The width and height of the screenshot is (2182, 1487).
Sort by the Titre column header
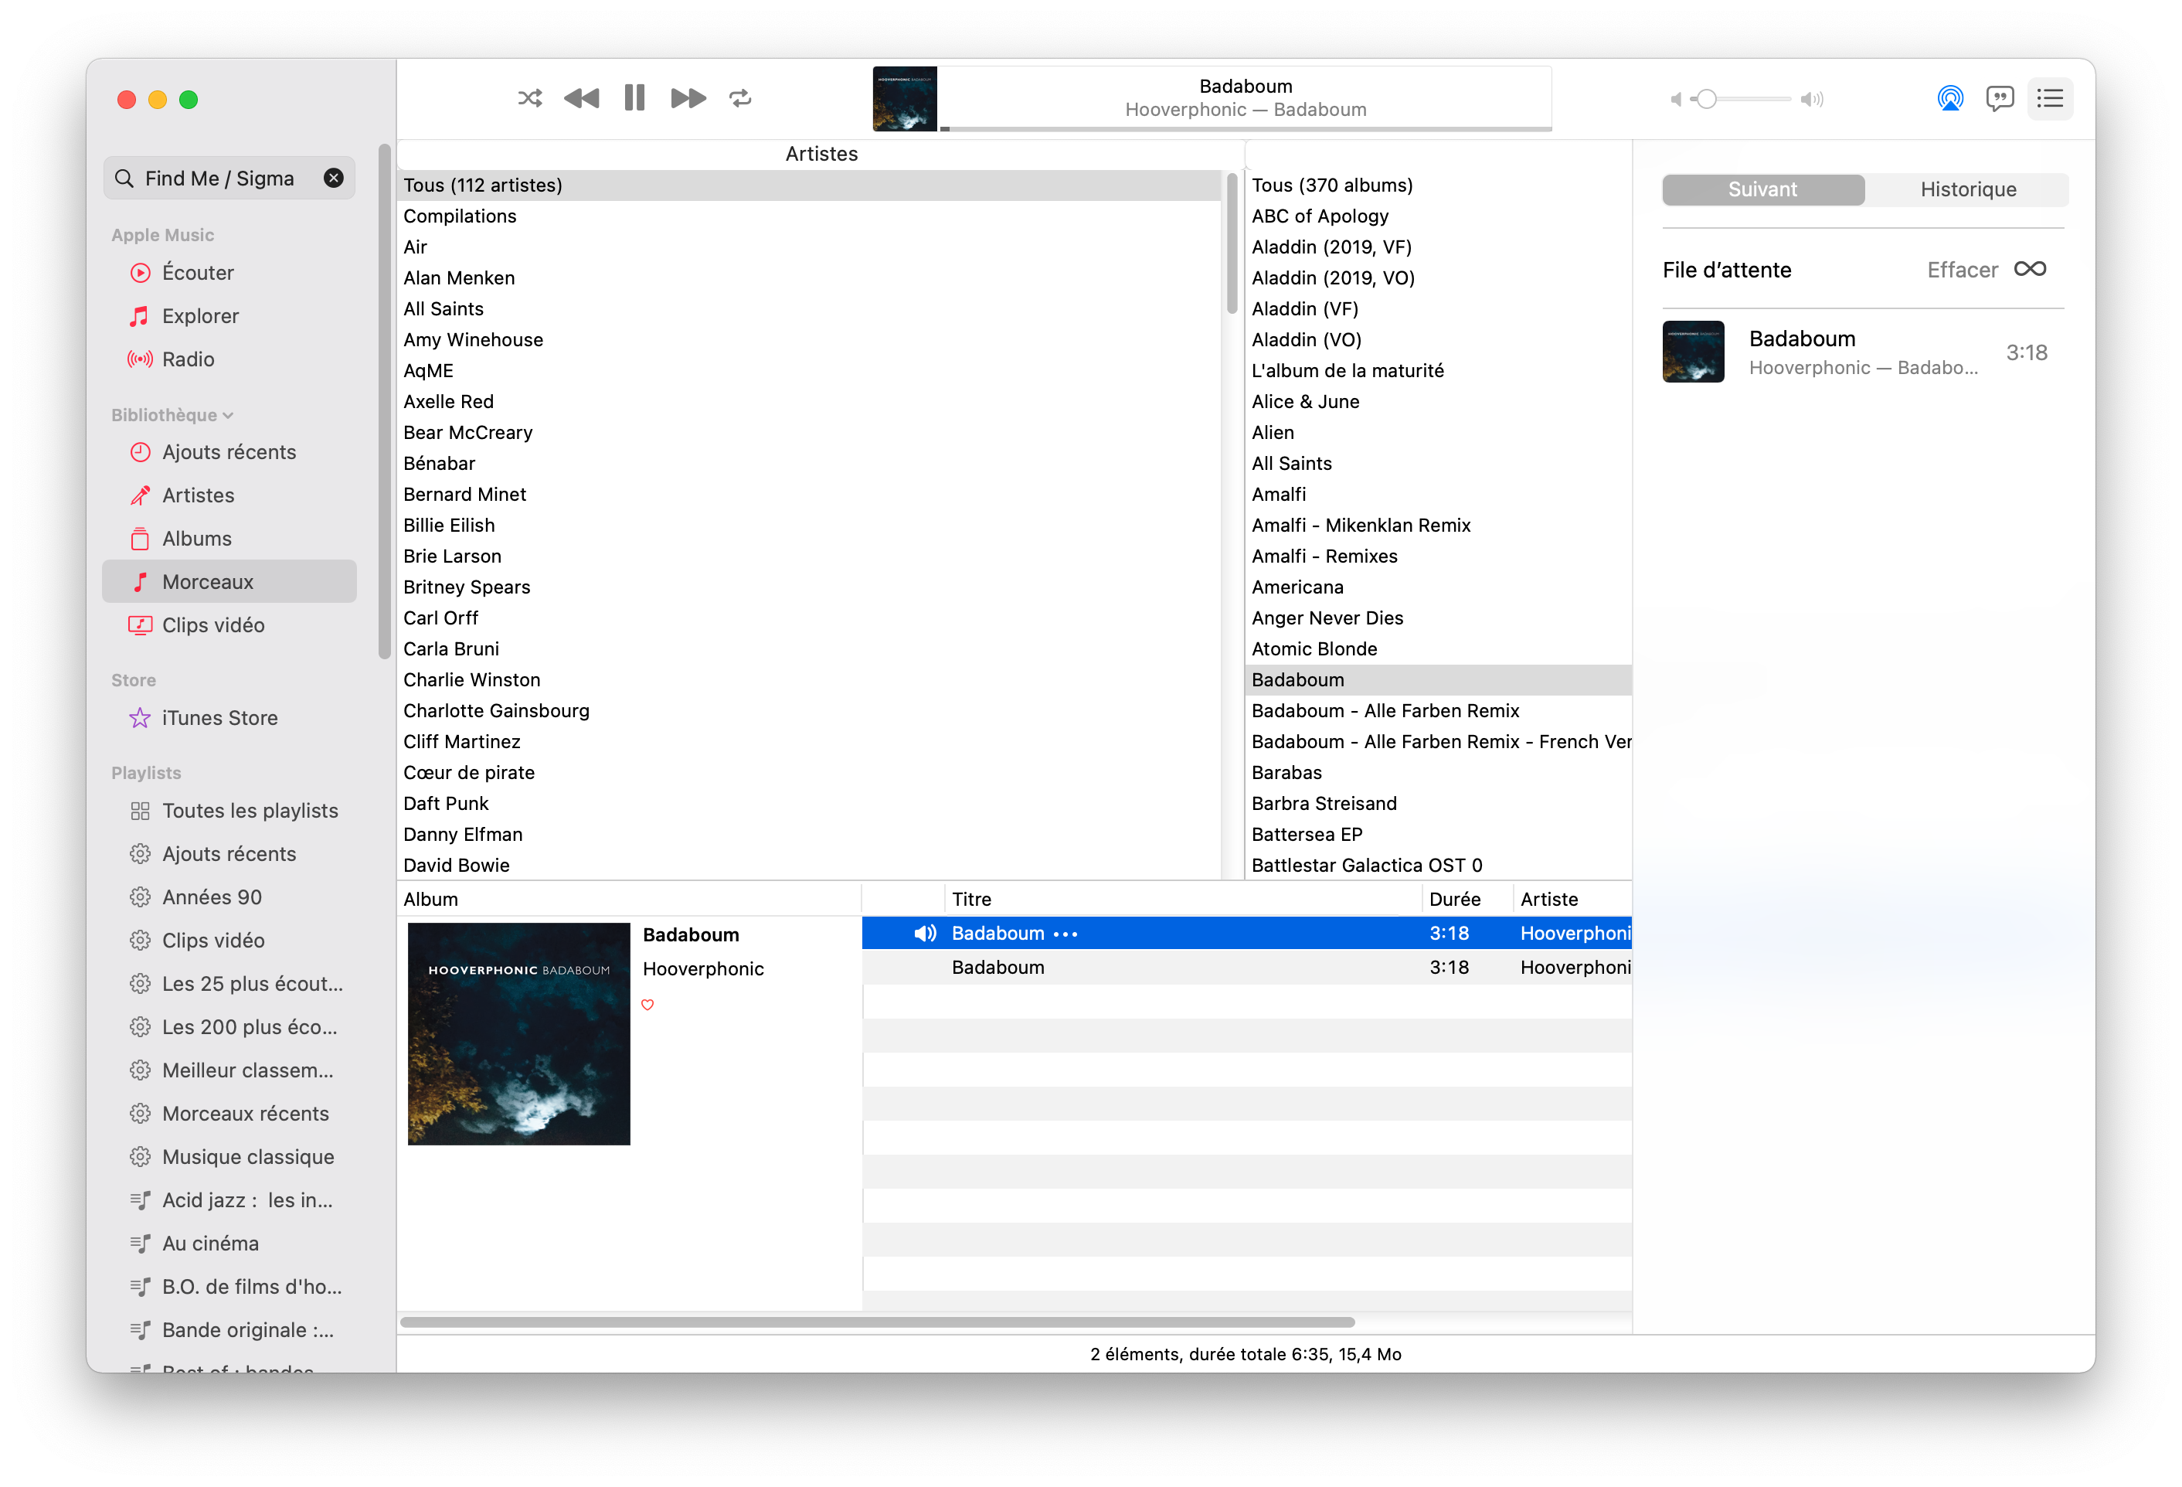1183,899
